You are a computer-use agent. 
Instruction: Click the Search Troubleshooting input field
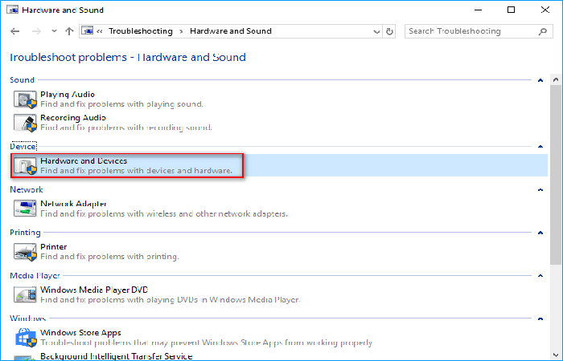pos(472,31)
